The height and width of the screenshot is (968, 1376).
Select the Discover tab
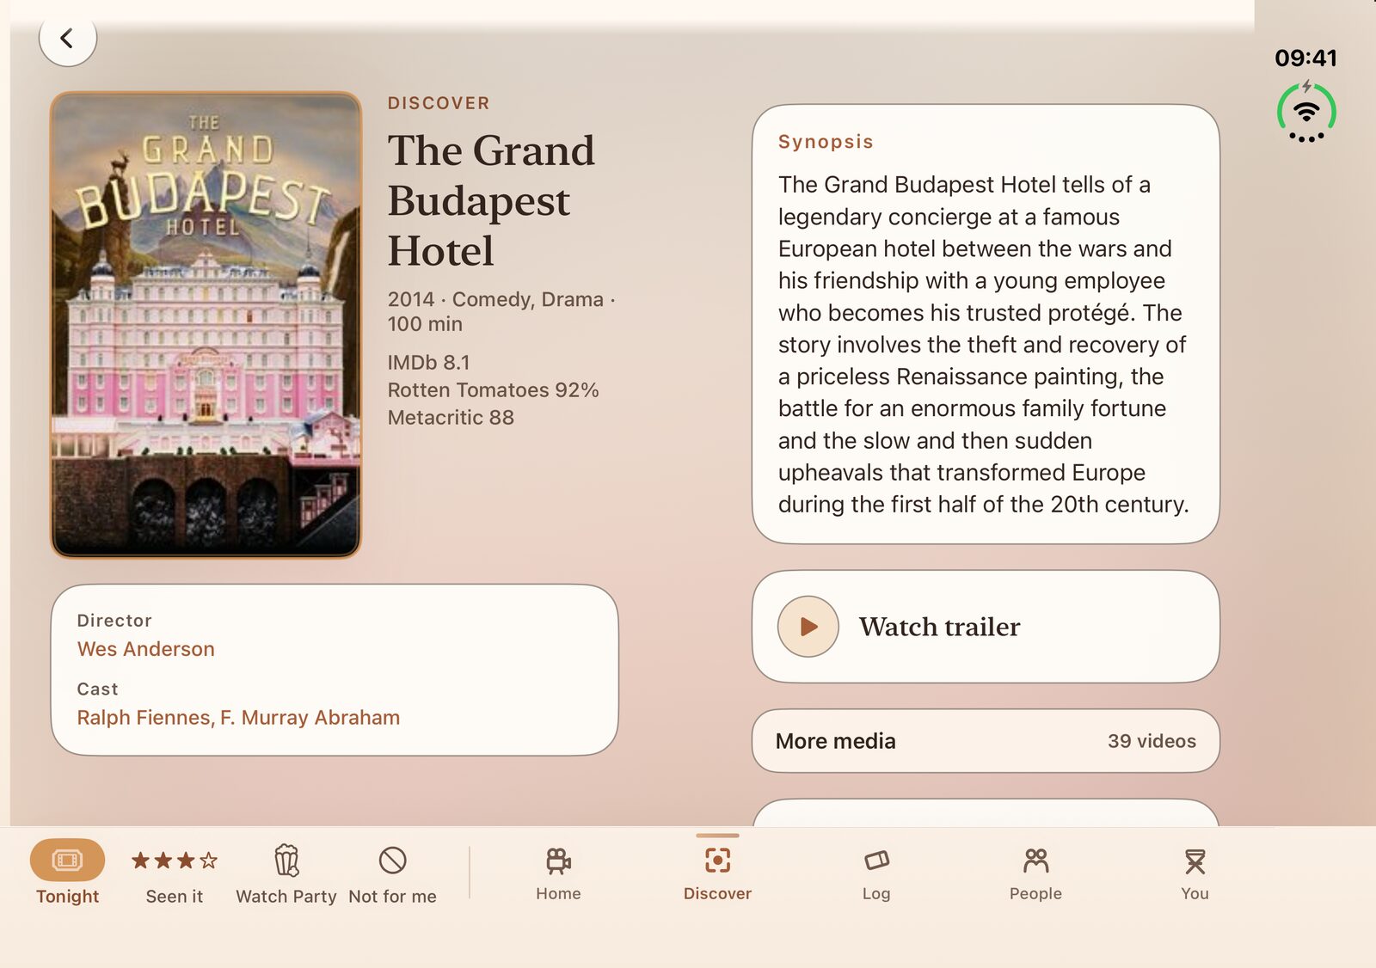point(717,873)
